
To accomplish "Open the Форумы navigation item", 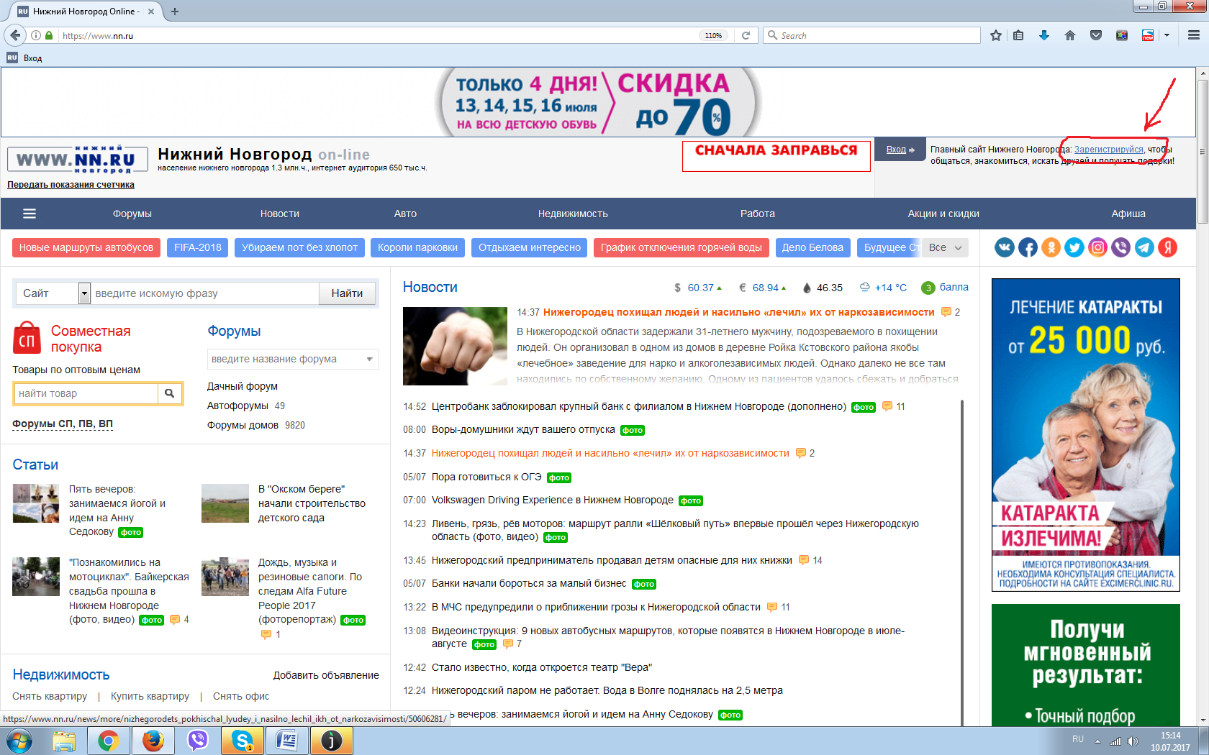I will click(132, 214).
